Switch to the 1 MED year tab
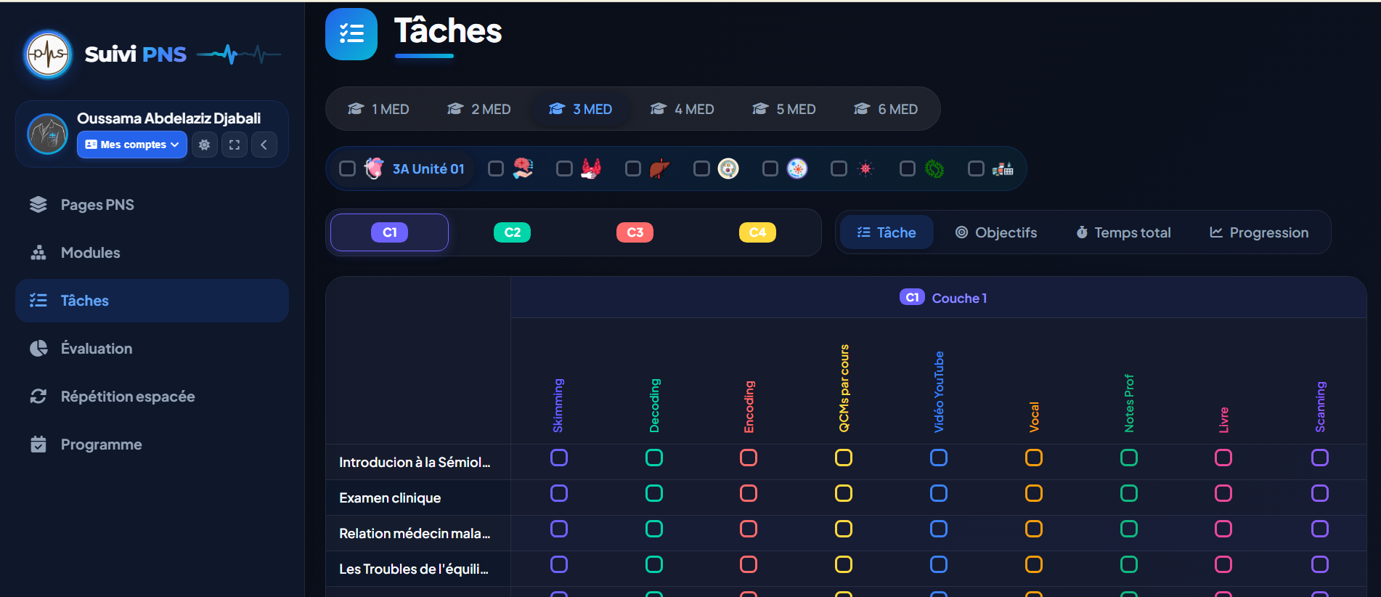This screenshot has width=1381, height=597. 378,109
